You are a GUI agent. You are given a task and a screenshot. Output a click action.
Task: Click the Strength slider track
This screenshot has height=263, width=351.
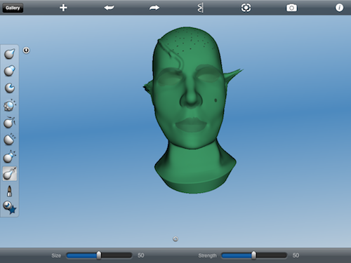click(x=254, y=255)
